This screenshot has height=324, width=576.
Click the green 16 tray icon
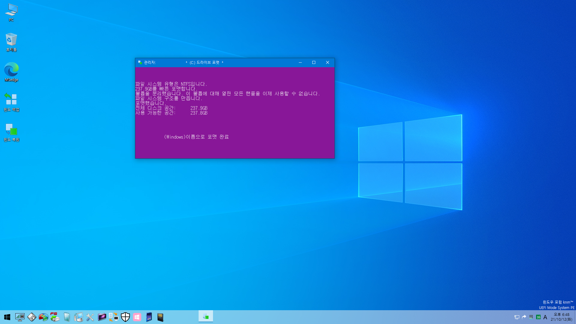click(538, 317)
